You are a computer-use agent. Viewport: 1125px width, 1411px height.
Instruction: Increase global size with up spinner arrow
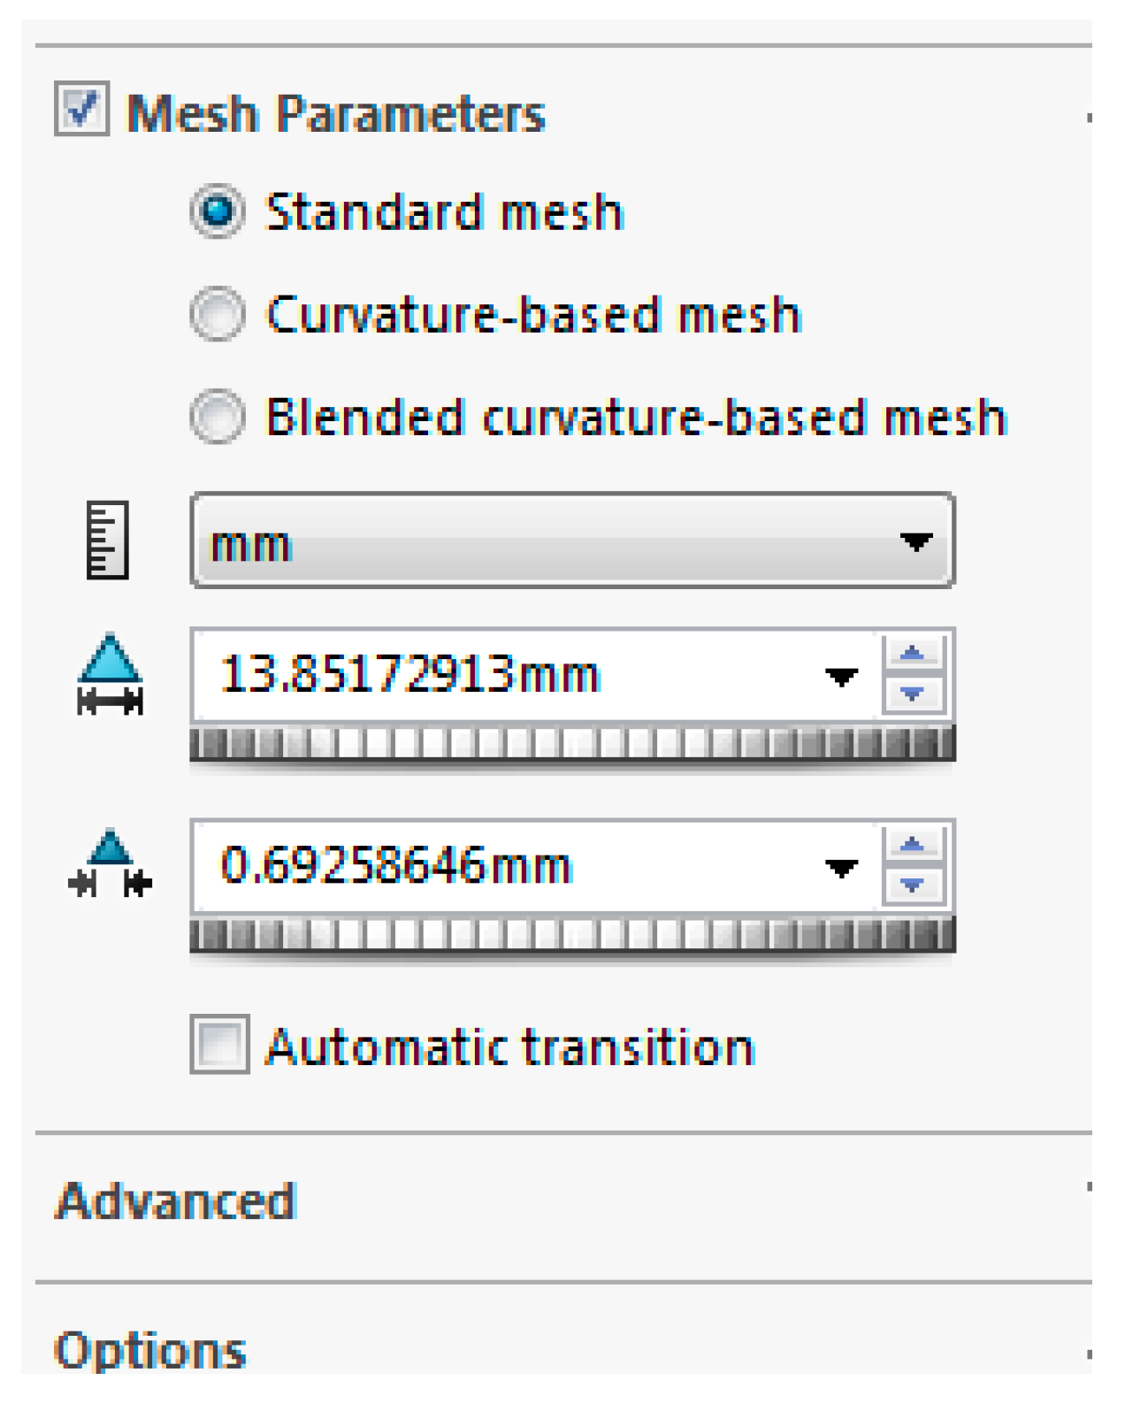(x=913, y=655)
